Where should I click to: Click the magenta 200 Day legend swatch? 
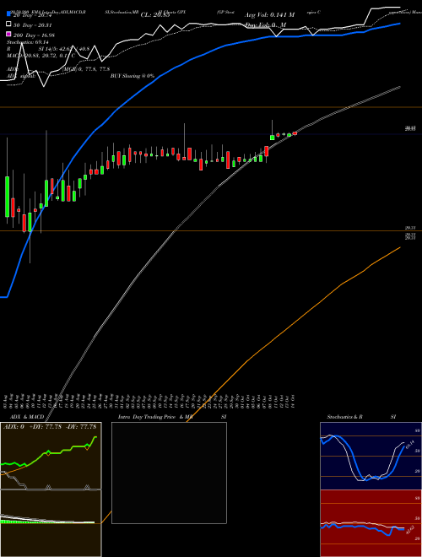point(8,34)
